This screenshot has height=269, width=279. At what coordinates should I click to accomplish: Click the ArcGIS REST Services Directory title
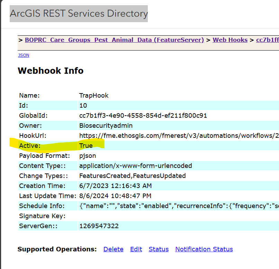pyautogui.click(x=79, y=14)
